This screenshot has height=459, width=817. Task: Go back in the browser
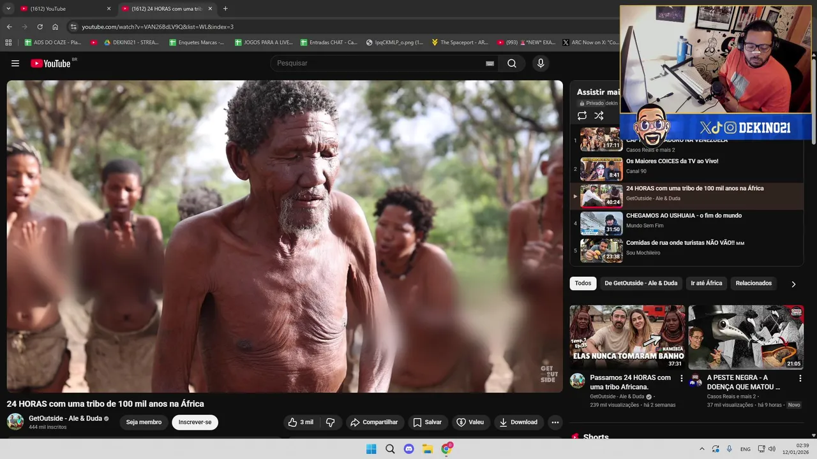(x=9, y=27)
